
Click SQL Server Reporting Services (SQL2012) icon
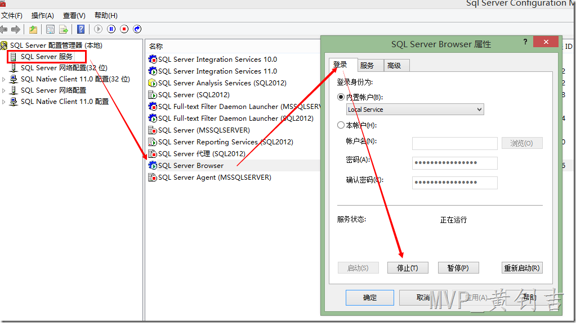pos(153,142)
